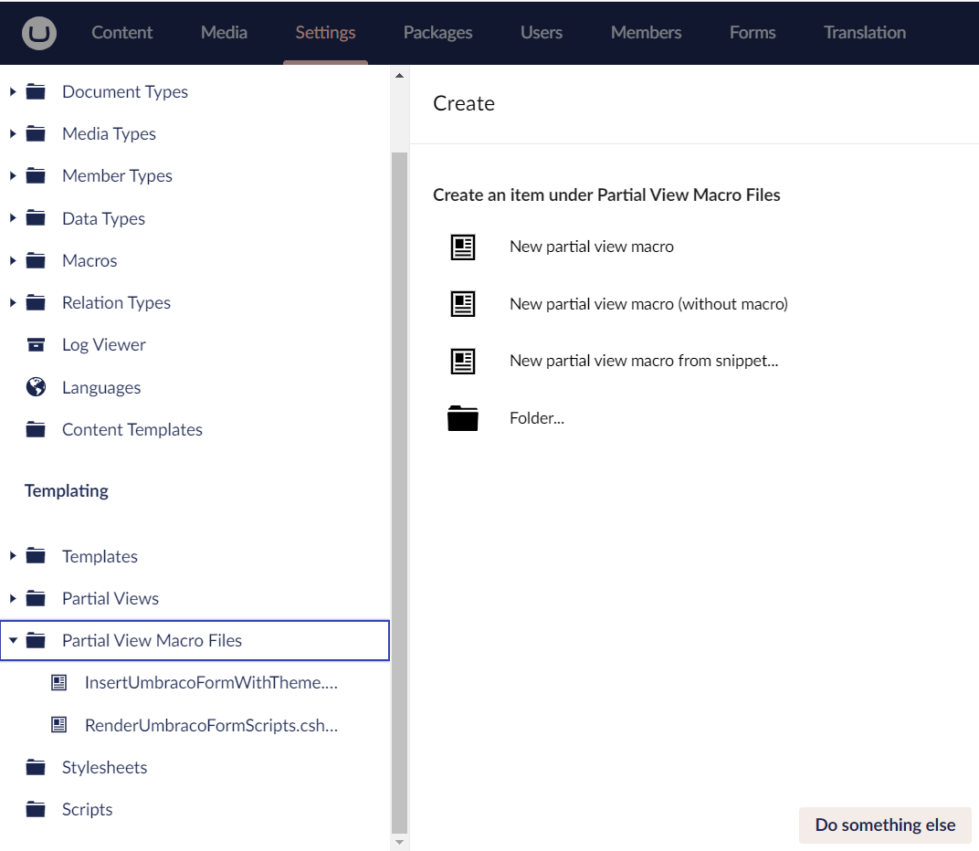The width and height of the screenshot is (979, 851).
Task: Click the Languages globe icon
Action: pos(36,387)
